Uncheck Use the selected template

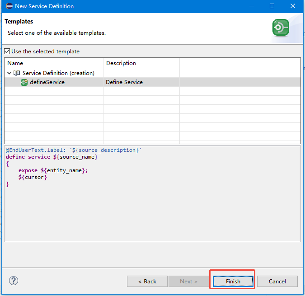click(x=7, y=52)
